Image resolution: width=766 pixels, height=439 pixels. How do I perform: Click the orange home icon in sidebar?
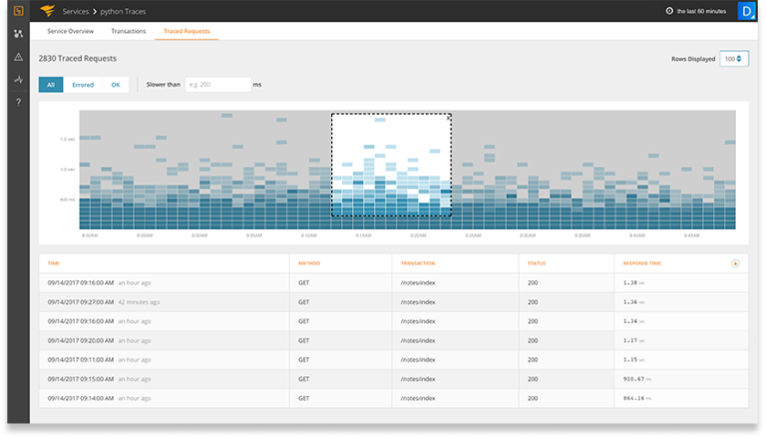pos(18,11)
